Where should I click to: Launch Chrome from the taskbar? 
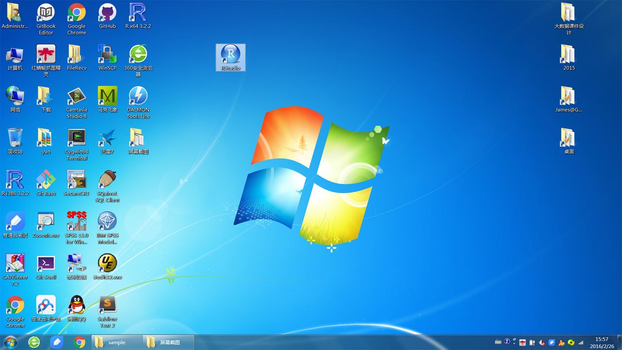click(80, 342)
